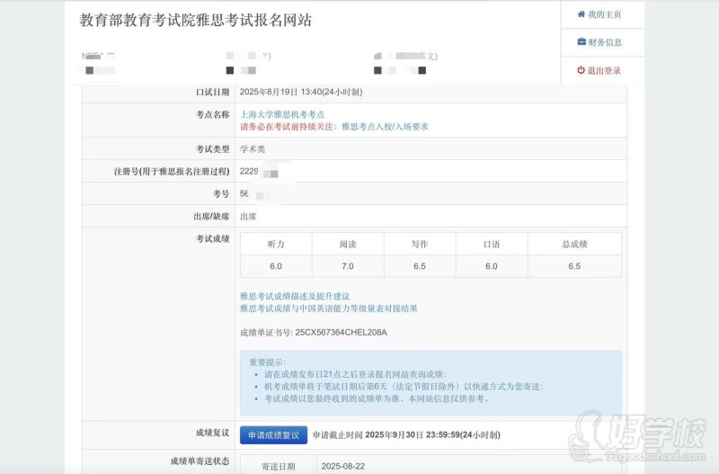Click the 考试成绩 row label
This screenshot has width=719, height=474.
tap(212, 238)
